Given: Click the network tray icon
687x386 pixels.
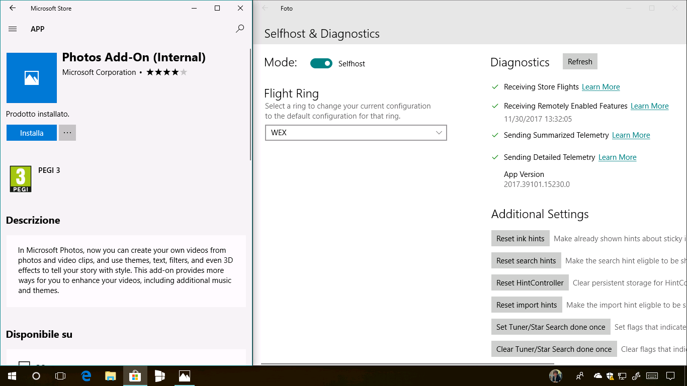Looking at the screenshot, I should click(622, 376).
